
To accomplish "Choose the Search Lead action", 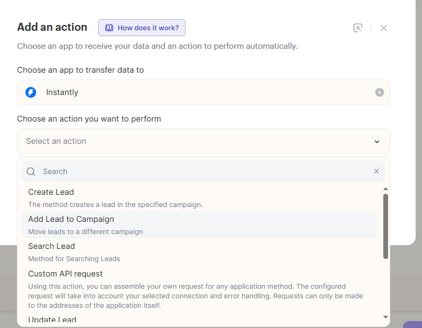I will 199,252.
